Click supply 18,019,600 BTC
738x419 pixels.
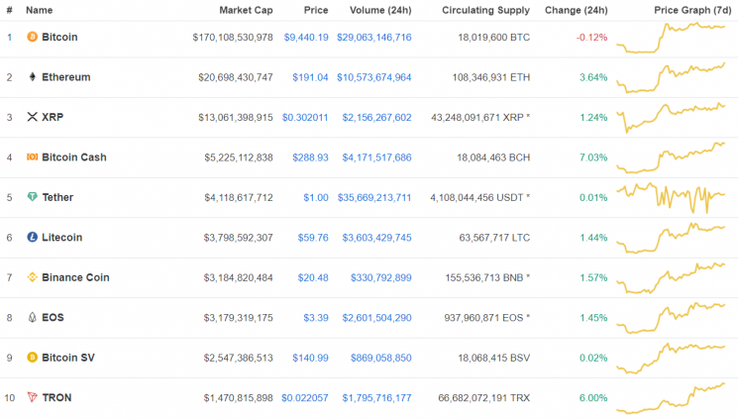(x=493, y=38)
